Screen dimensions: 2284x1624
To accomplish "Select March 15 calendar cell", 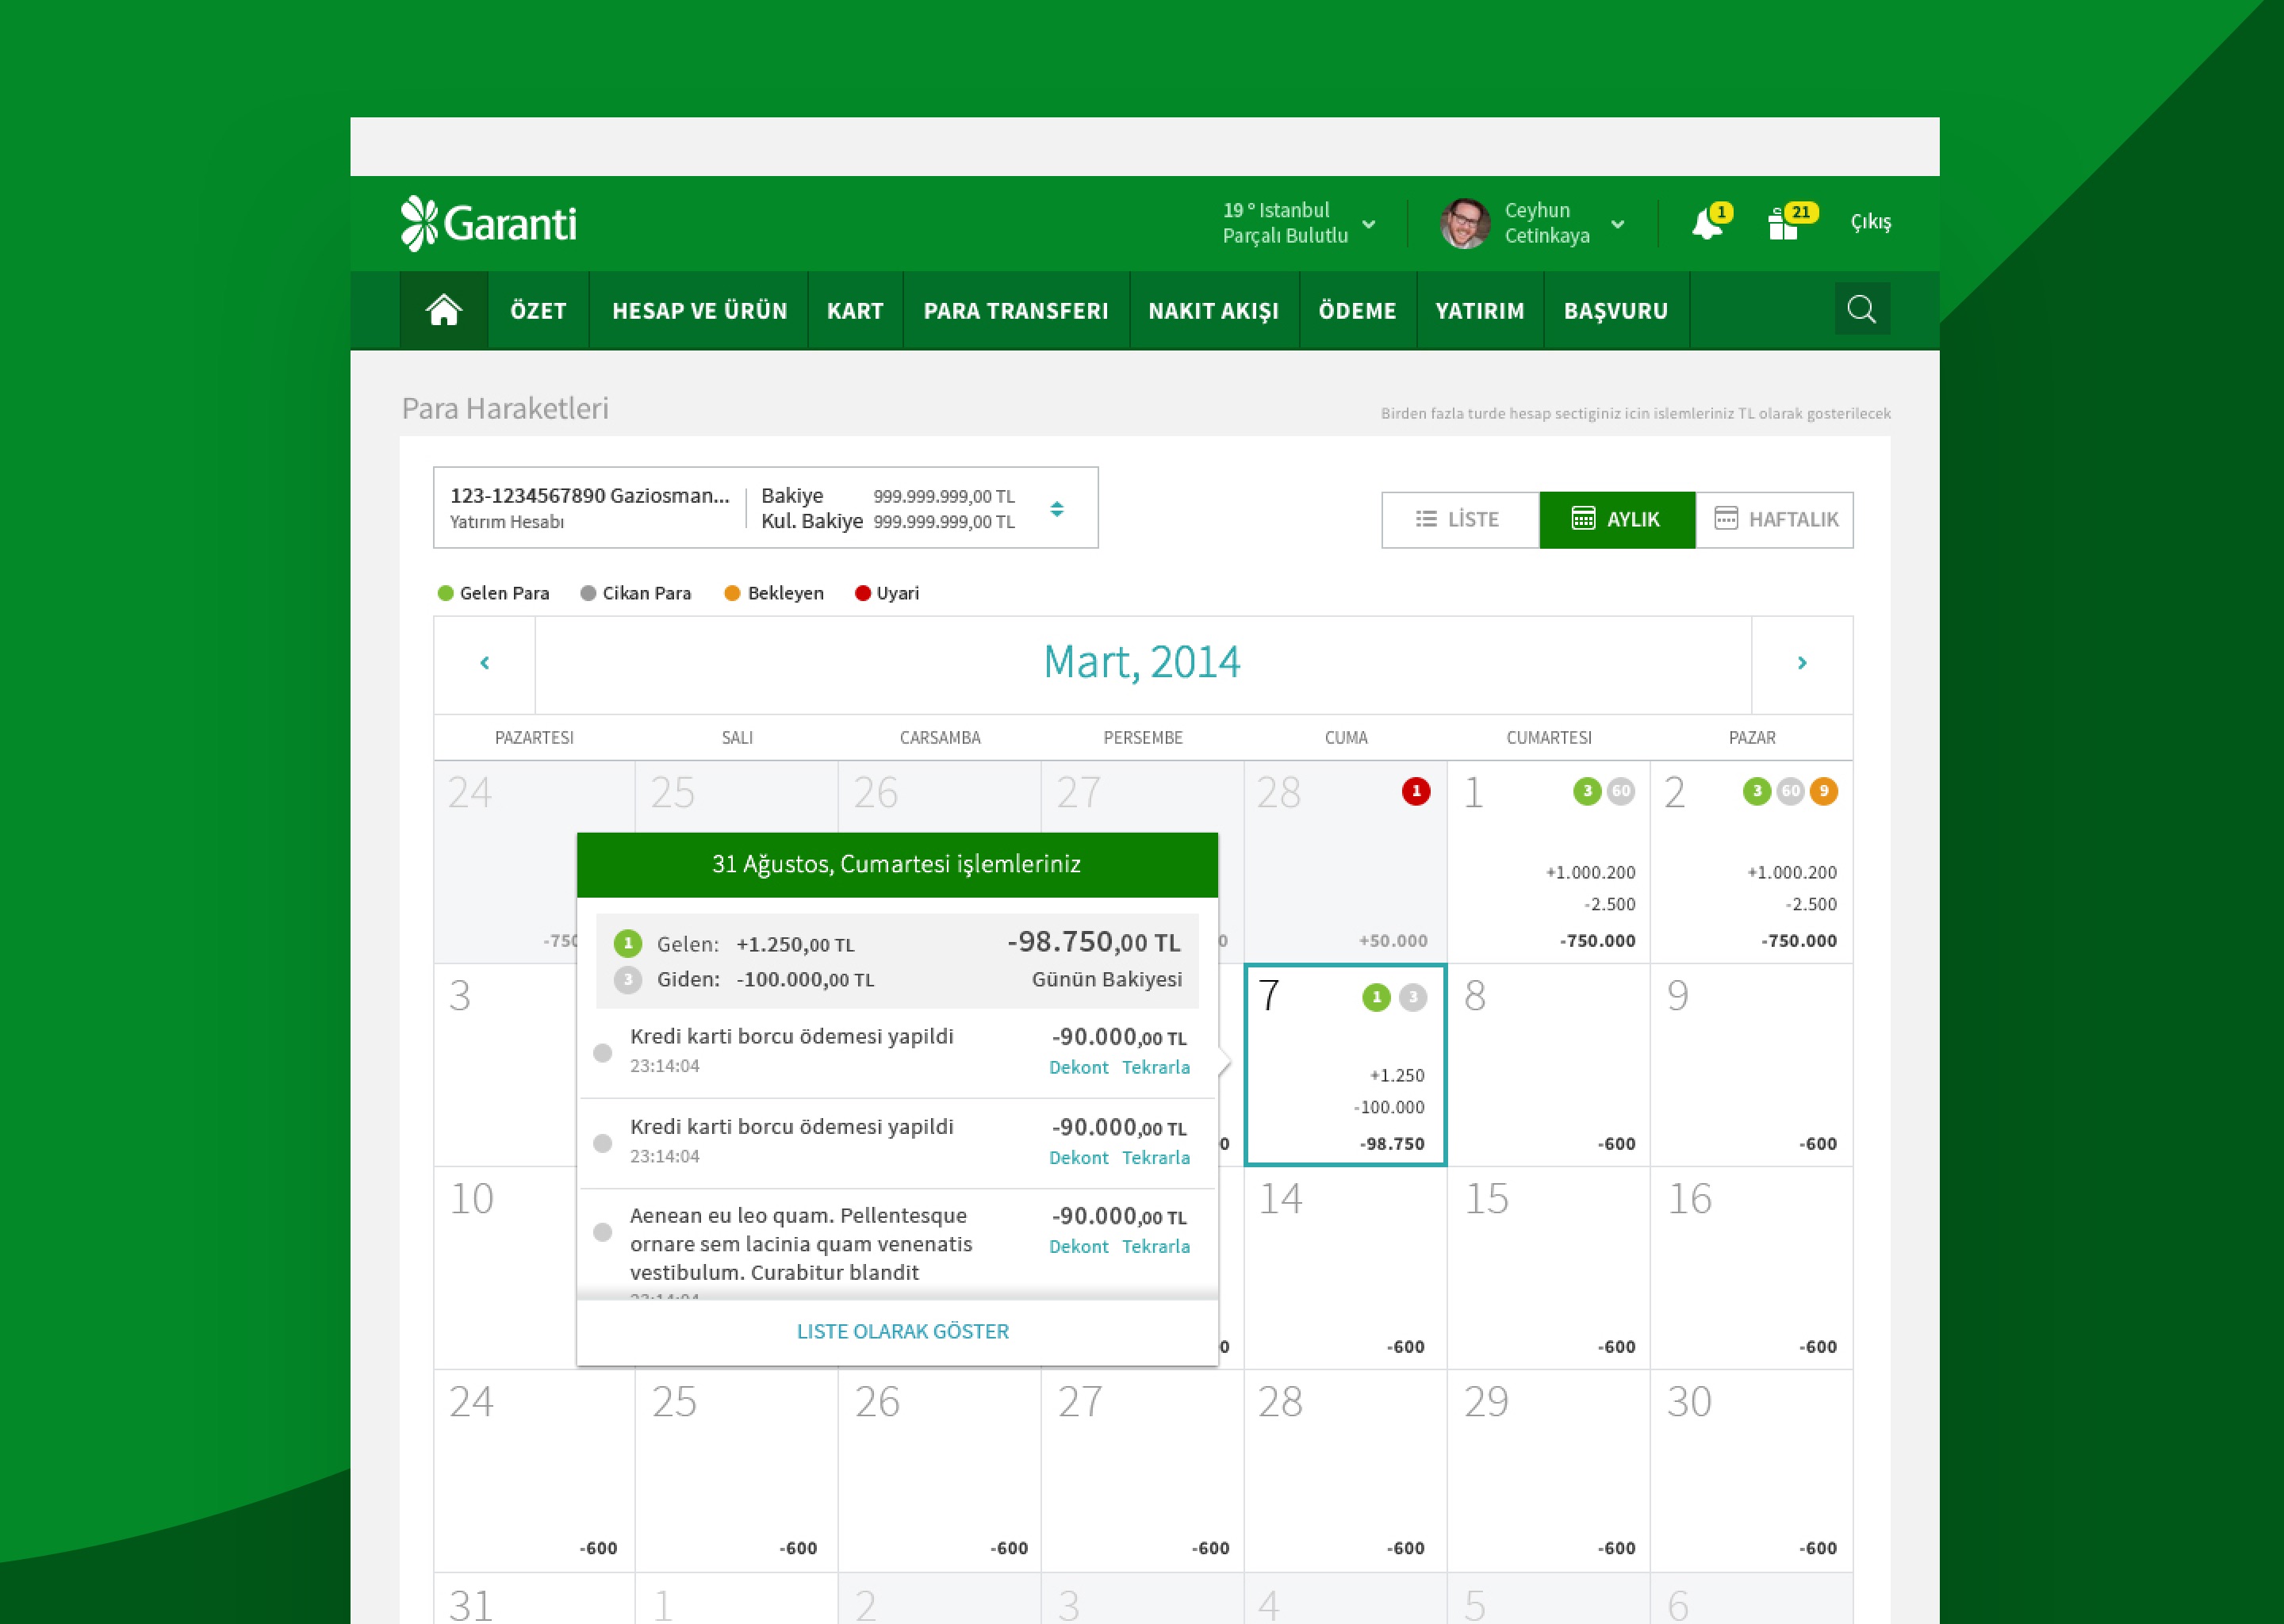I will coord(1547,1267).
